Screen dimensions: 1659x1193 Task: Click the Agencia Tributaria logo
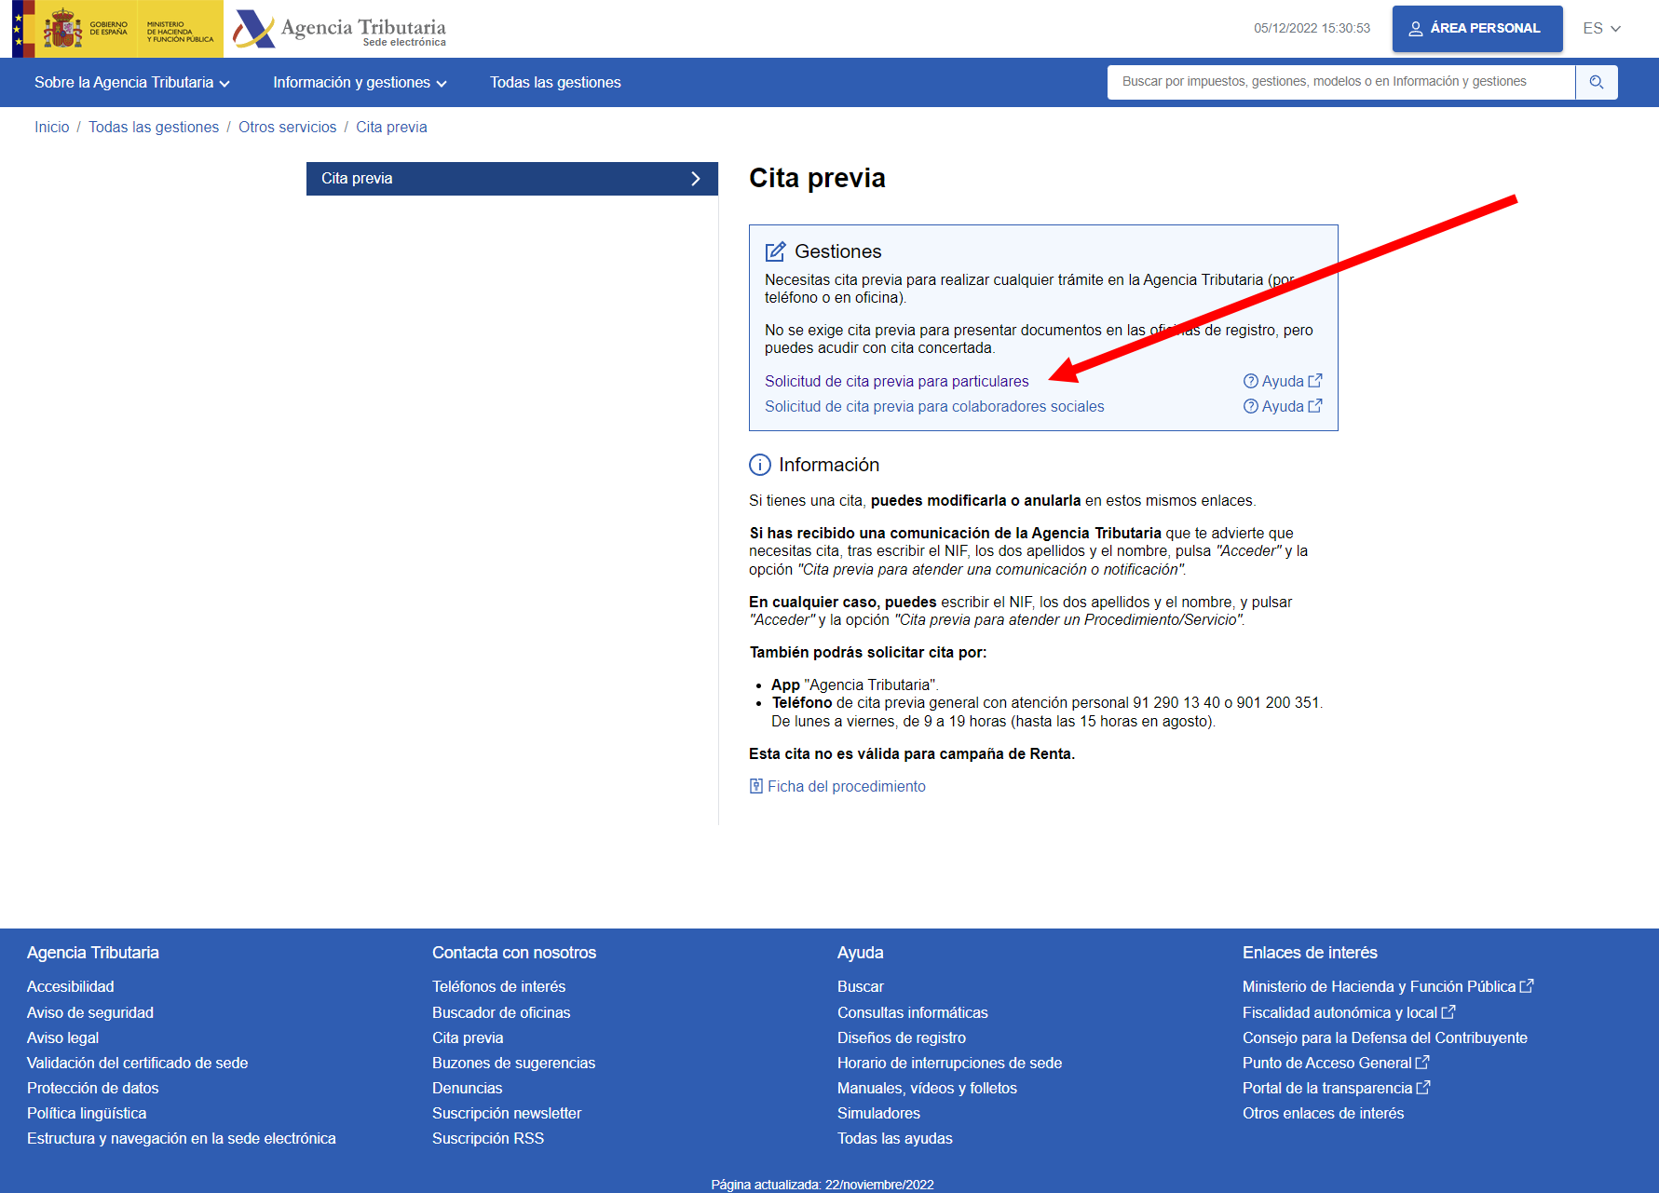340,29
